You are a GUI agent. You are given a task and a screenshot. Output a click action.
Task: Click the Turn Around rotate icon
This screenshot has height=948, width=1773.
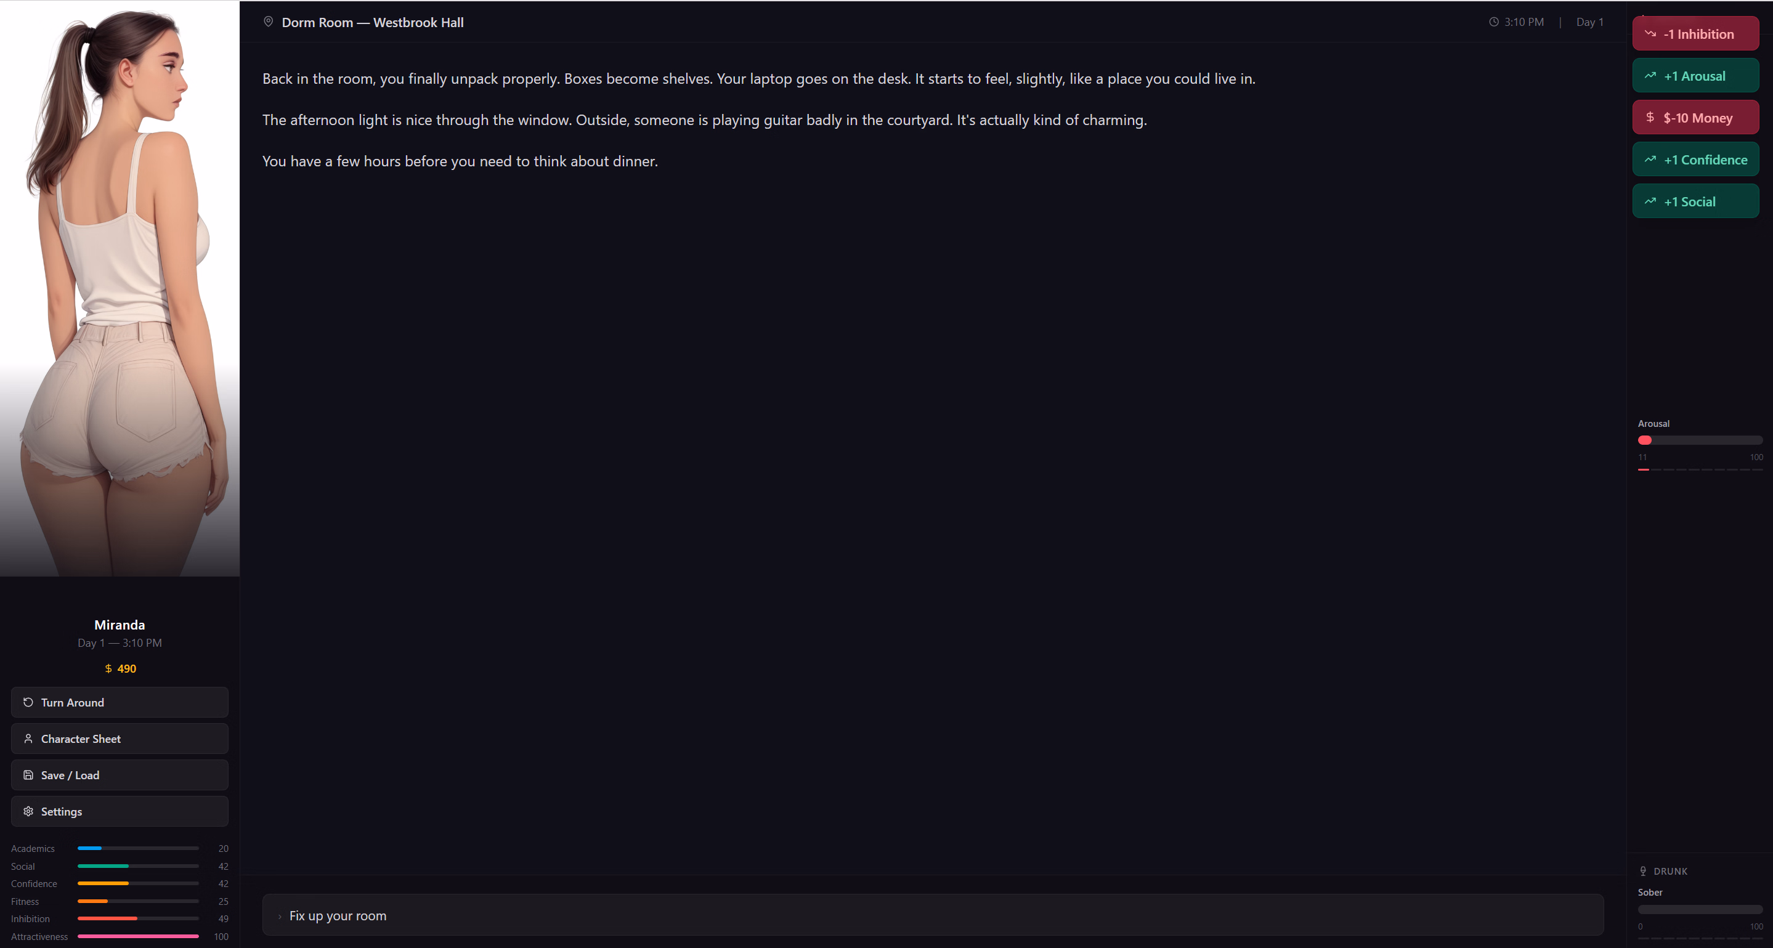28,702
